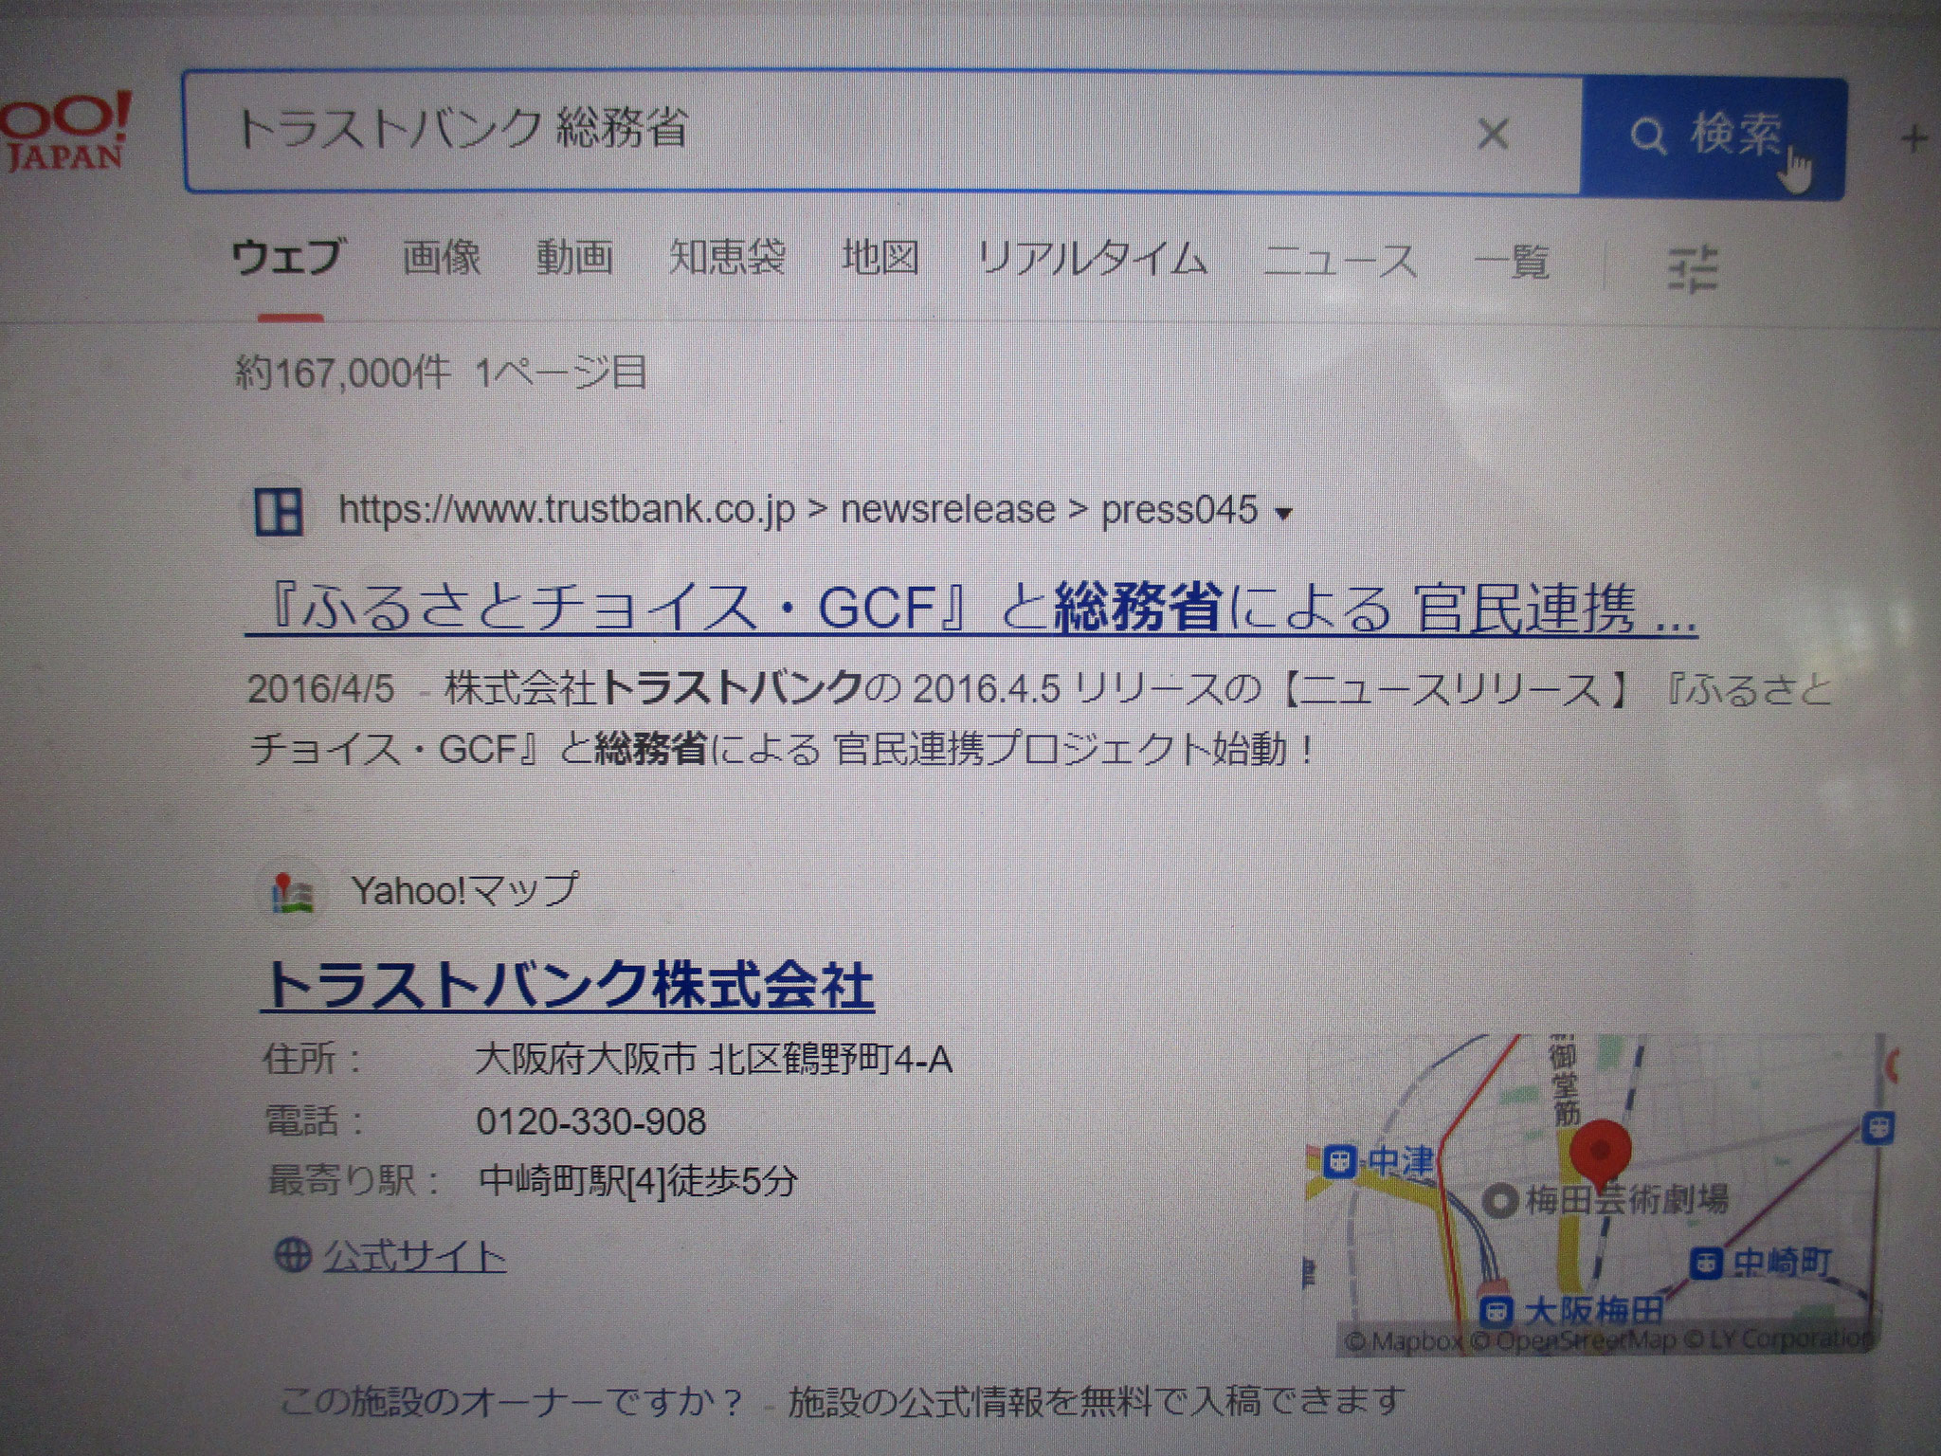The height and width of the screenshot is (1456, 1941).
Task: Click the phone number 0120-330-908
Action: click(591, 1121)
